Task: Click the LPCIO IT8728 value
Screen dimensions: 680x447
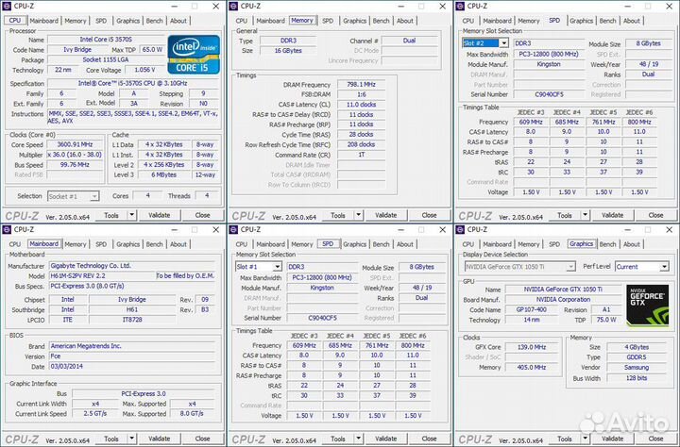Action: tap(132, 320)
